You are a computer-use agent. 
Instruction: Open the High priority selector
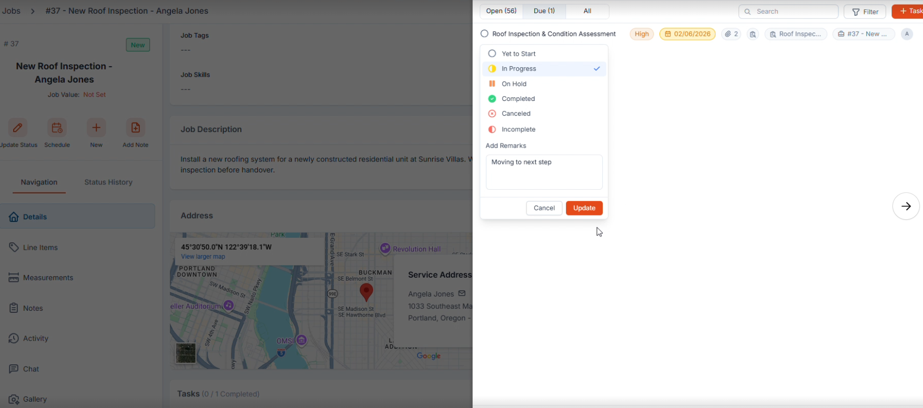[642, 34]
